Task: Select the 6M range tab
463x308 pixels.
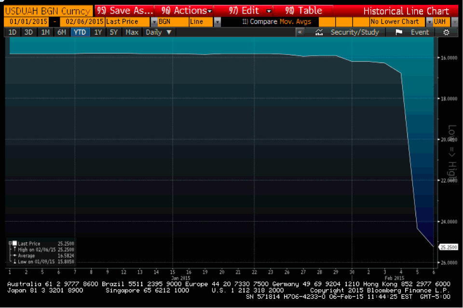Action: 62,32
